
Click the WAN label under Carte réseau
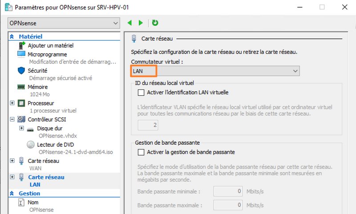[36, 168]
